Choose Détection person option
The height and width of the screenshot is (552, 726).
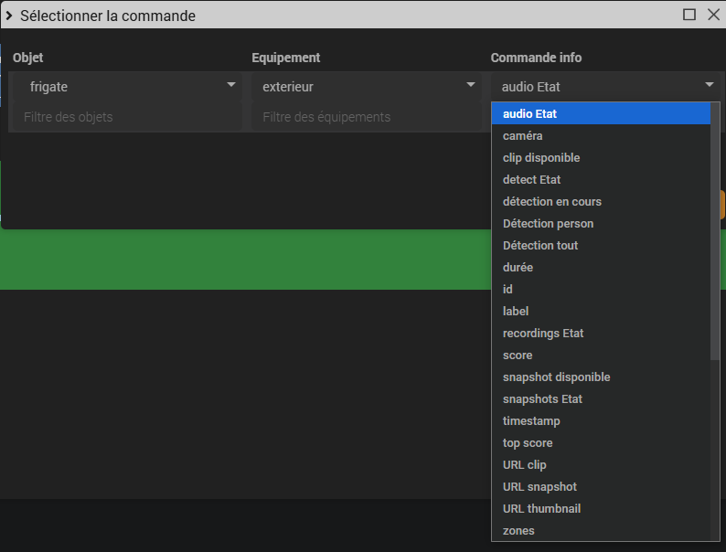coord(601,224)
